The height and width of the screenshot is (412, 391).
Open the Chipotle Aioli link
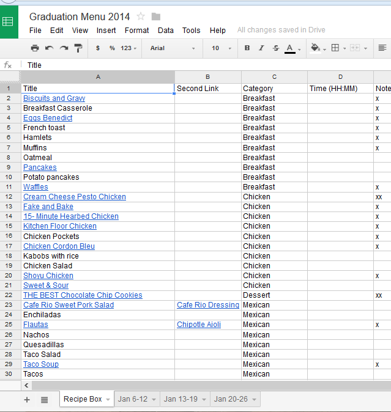coord(199,325)
